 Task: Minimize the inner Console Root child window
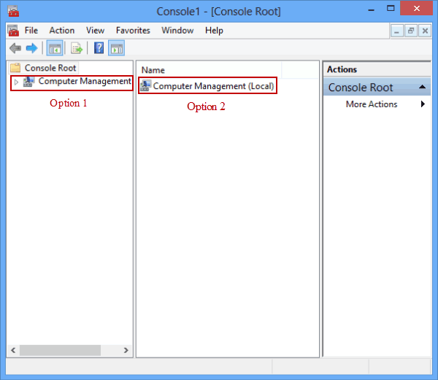tap(396, 31)
